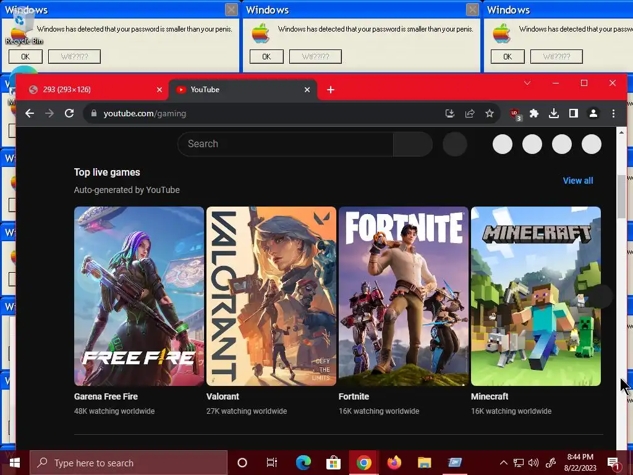Go back using Chrome's back arrow
The image size is (633, 475).
pos(30,114)
